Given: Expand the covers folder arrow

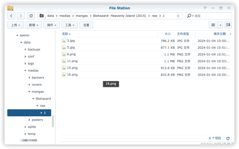Looking at the screenshot, I should [x=29, y=85].
